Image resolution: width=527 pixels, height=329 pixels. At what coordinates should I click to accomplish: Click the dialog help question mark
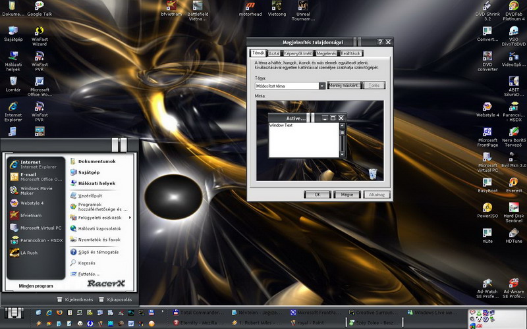point(380,42)
